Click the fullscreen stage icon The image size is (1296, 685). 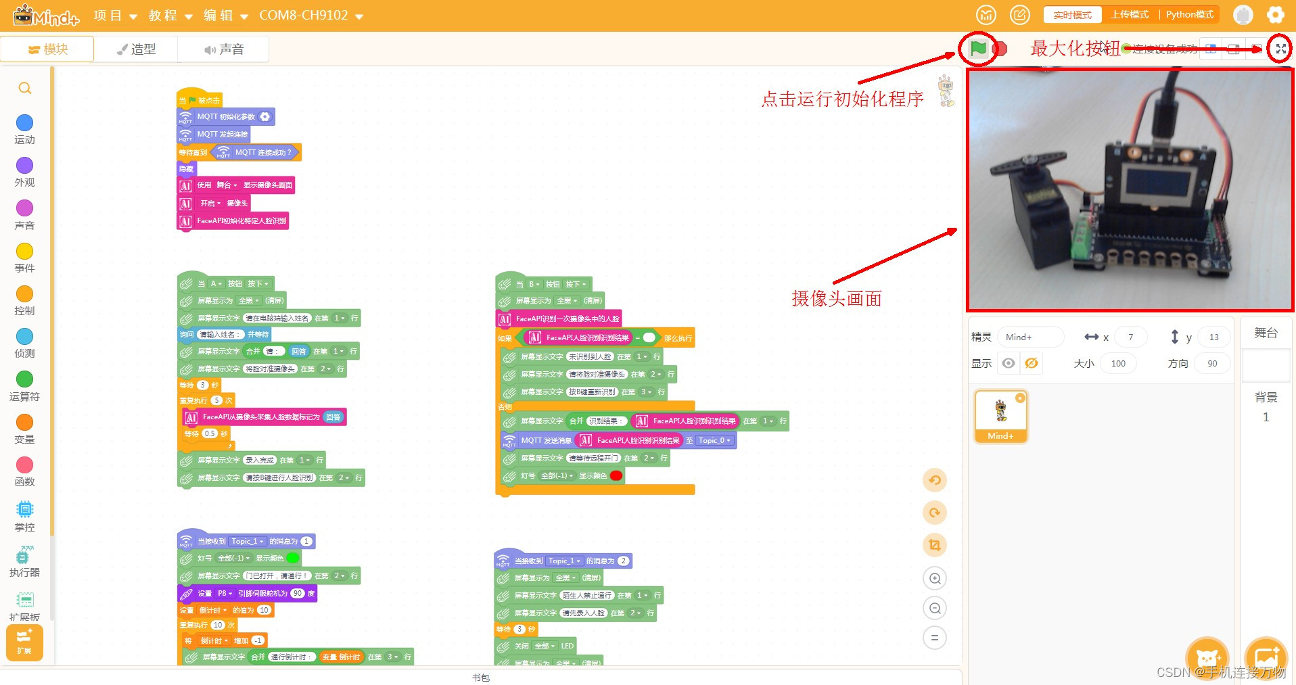click(x=1280, y=49)
